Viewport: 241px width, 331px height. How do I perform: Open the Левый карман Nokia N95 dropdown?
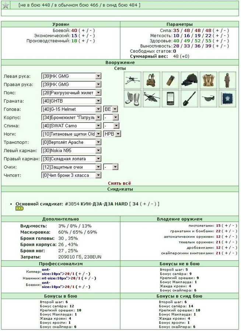[71, 150]
